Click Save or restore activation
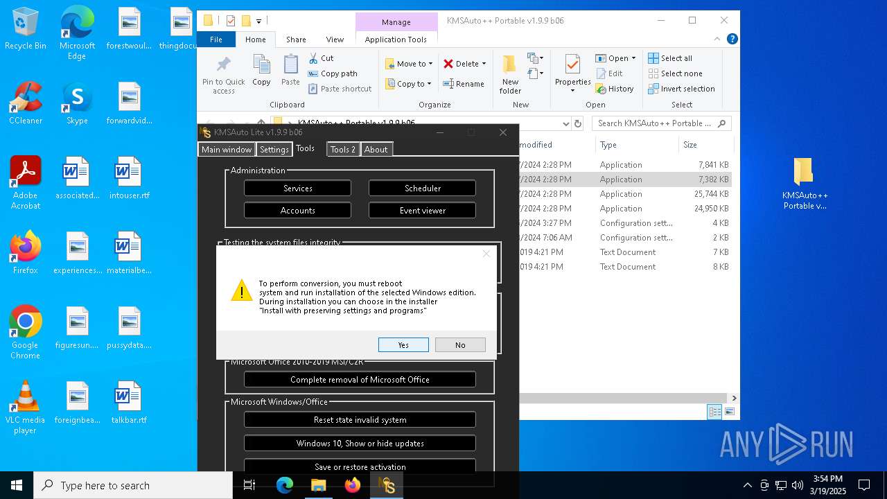 pyautogui.click(x=360, y=467)
